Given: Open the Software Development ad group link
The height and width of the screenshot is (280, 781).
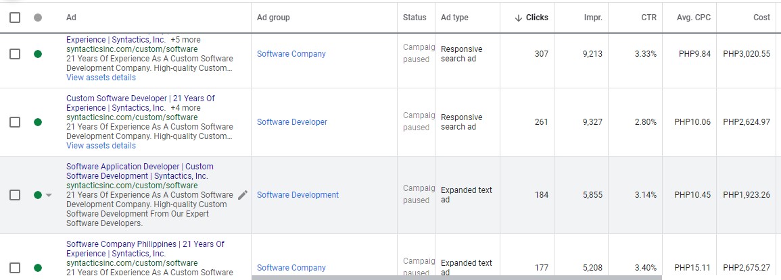Looking at the screenshot, I should click(x=298, y=195).
